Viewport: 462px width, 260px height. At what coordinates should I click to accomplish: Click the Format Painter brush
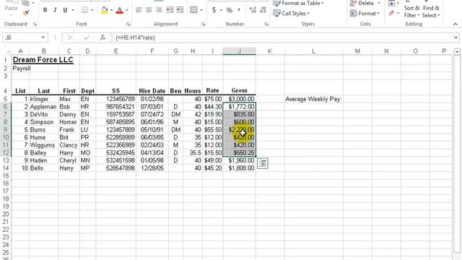pos(26,13)
